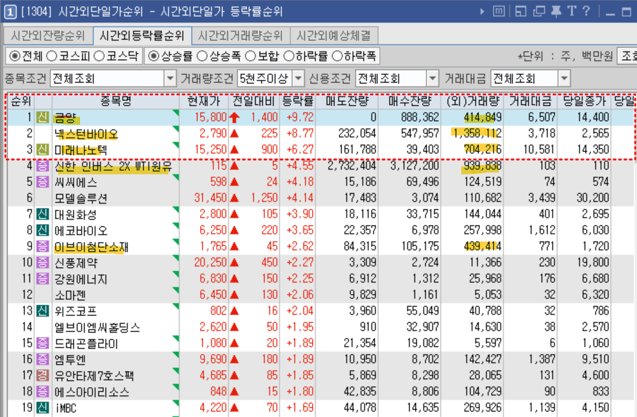This screenshot has height=417, width=637.
Task: Click the 당일종가 column header
Action: (x=584, y=101)
